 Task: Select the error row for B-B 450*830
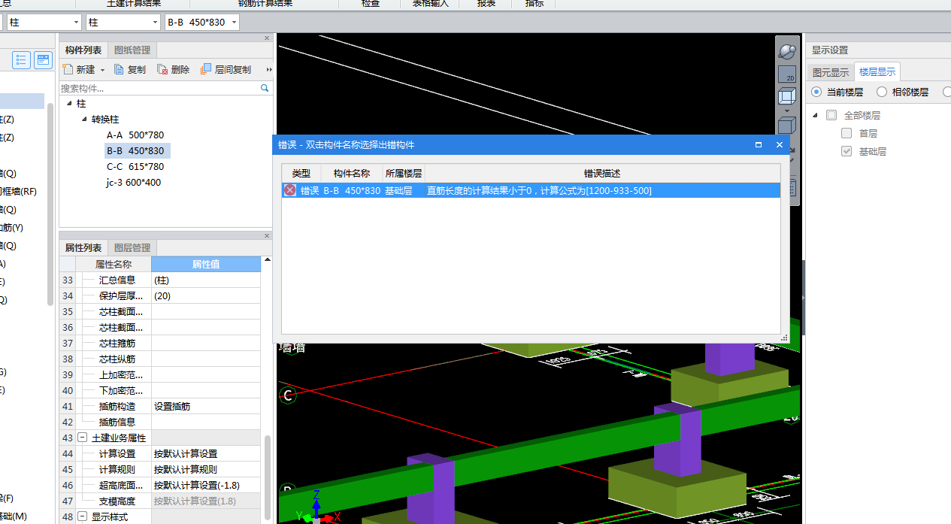click(x=531, y=190)
